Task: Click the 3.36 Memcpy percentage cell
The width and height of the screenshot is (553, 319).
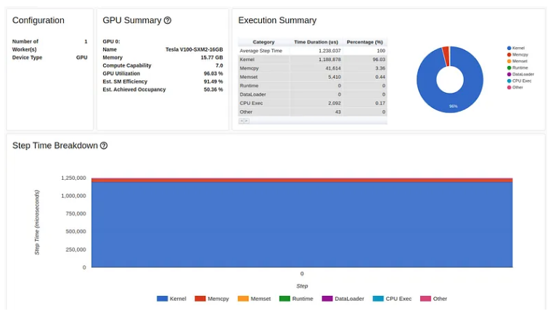Action: click(364, 68)
